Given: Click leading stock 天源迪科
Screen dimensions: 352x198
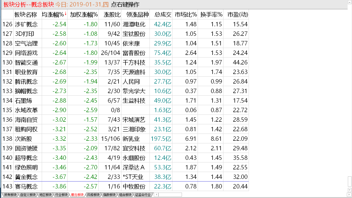Looking at the screenshot, I should pos(134,72).
